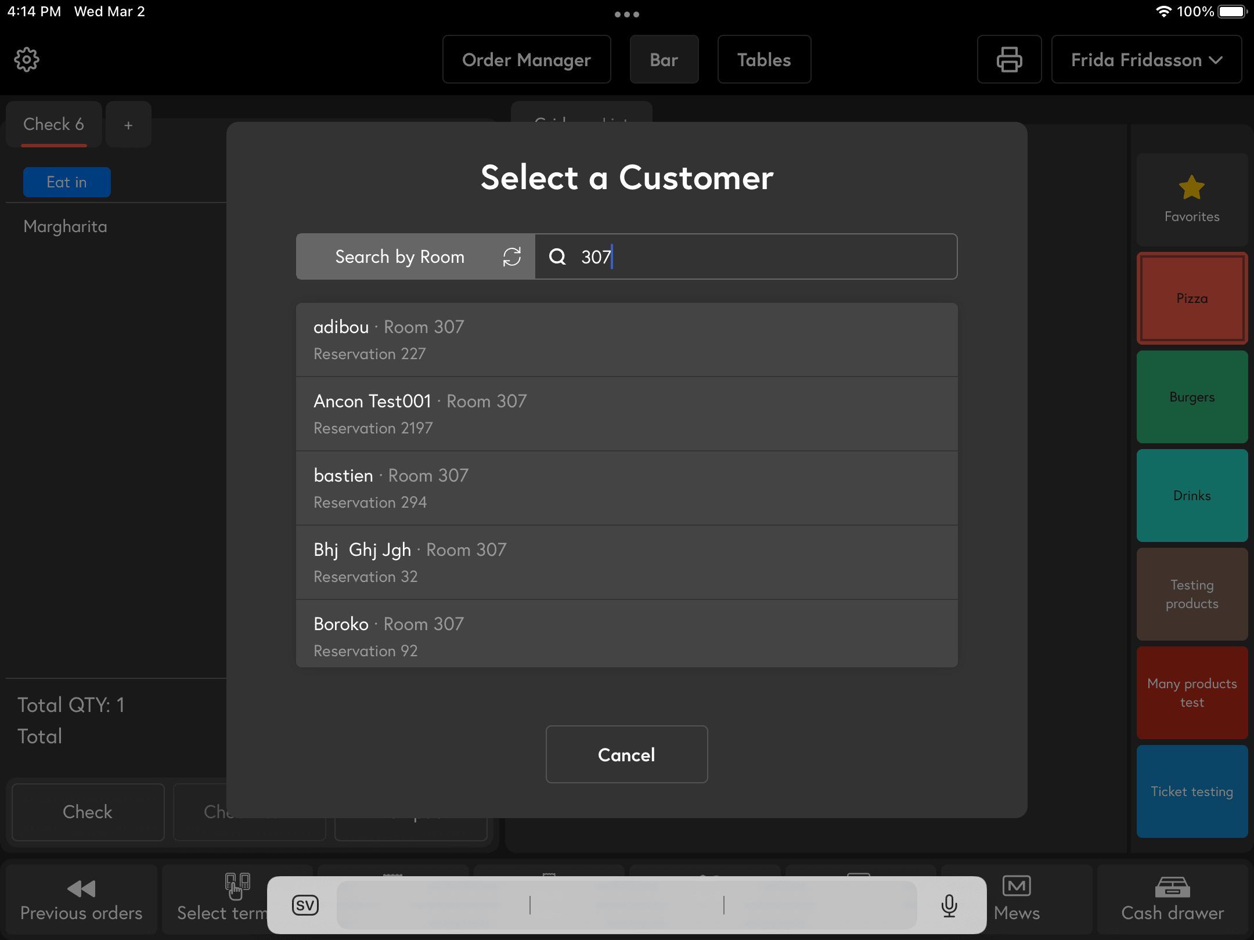Tap the microphone dictation icon
1254x940 pixels.
coord(949,905)
